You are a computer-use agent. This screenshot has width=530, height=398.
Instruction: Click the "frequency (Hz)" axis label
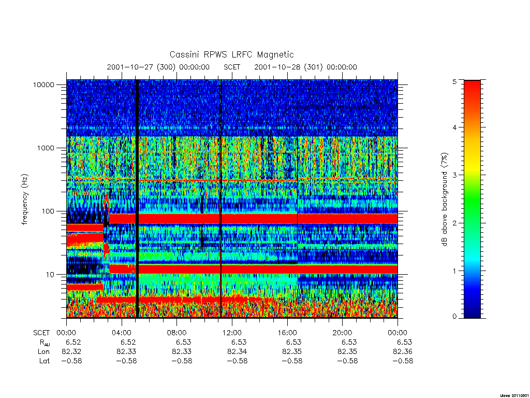coord(25,200)
